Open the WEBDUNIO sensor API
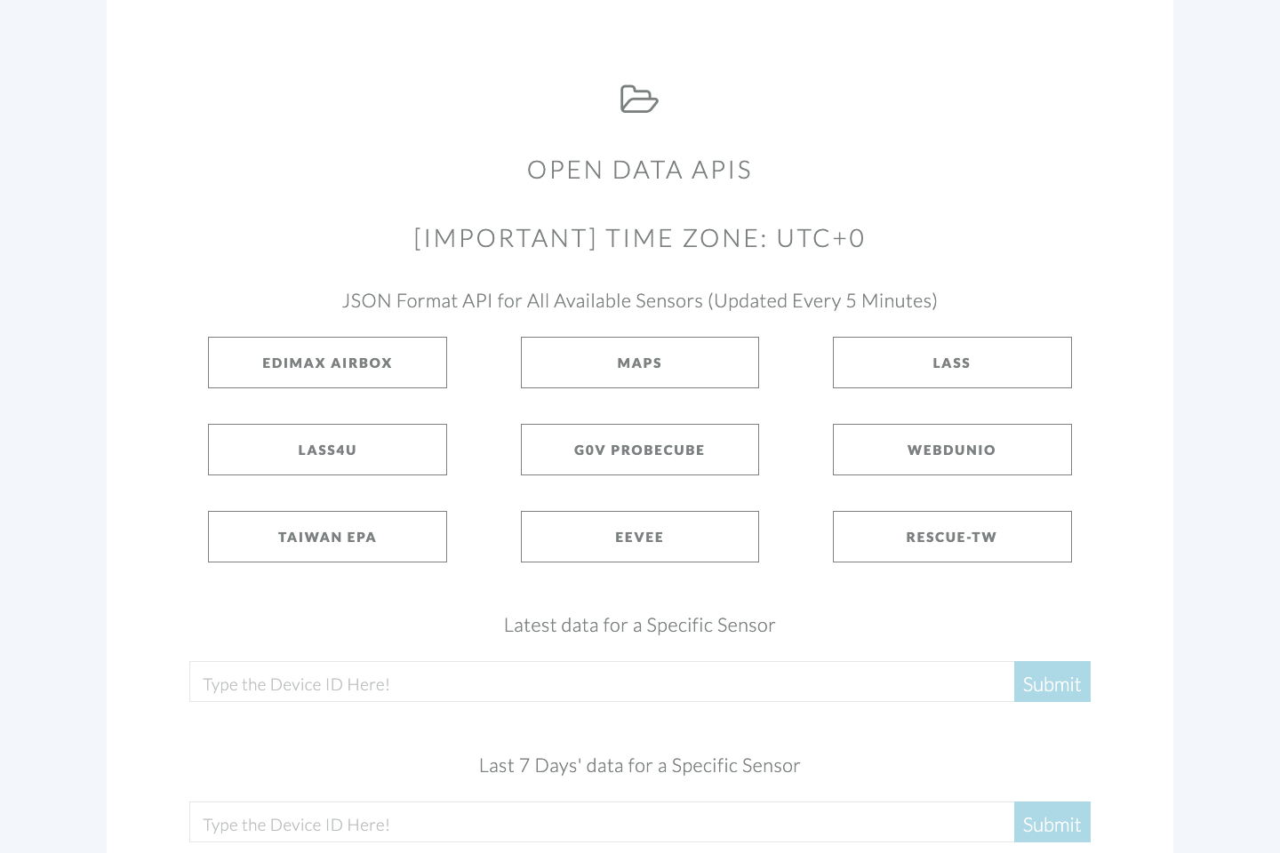Image resolution: width=1280 pixels, height=853 pixels. (952, 450)
